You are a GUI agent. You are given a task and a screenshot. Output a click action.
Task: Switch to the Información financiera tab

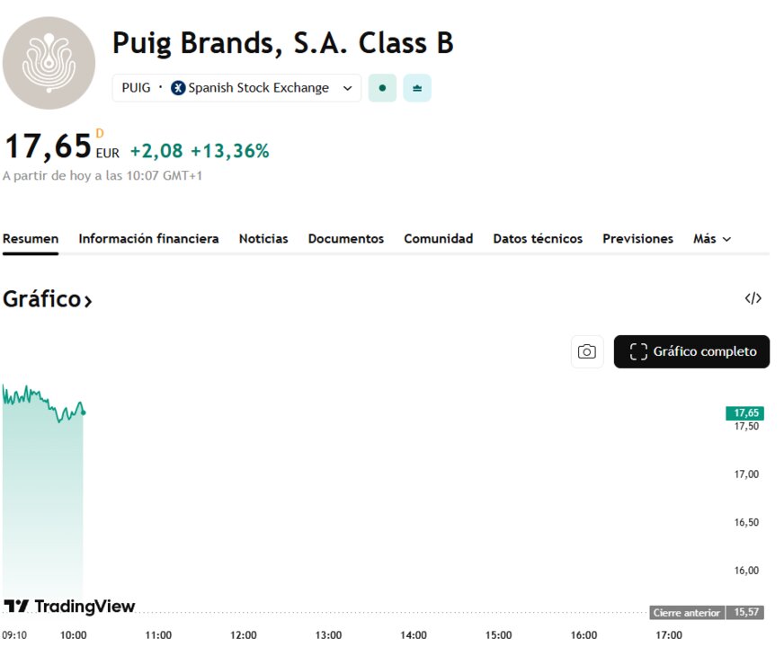[148, 239]
